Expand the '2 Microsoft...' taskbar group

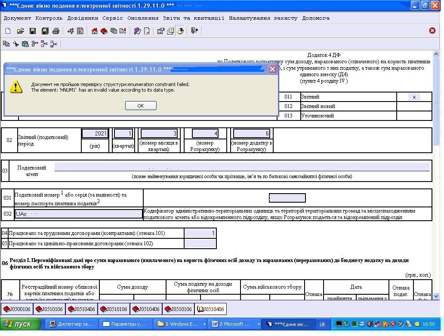point(235,324)
